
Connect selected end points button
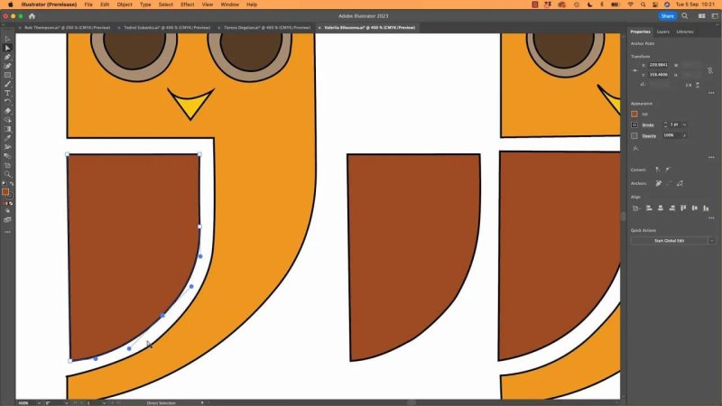point(669,183)
